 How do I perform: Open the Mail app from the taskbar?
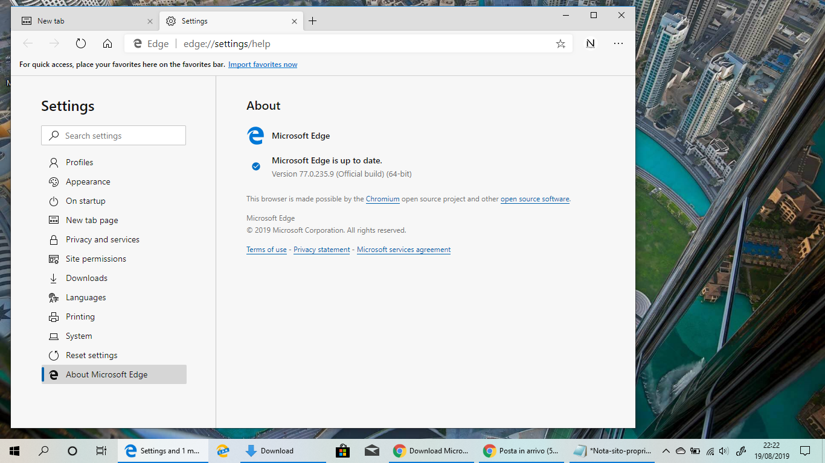click(x=372, y=450)
